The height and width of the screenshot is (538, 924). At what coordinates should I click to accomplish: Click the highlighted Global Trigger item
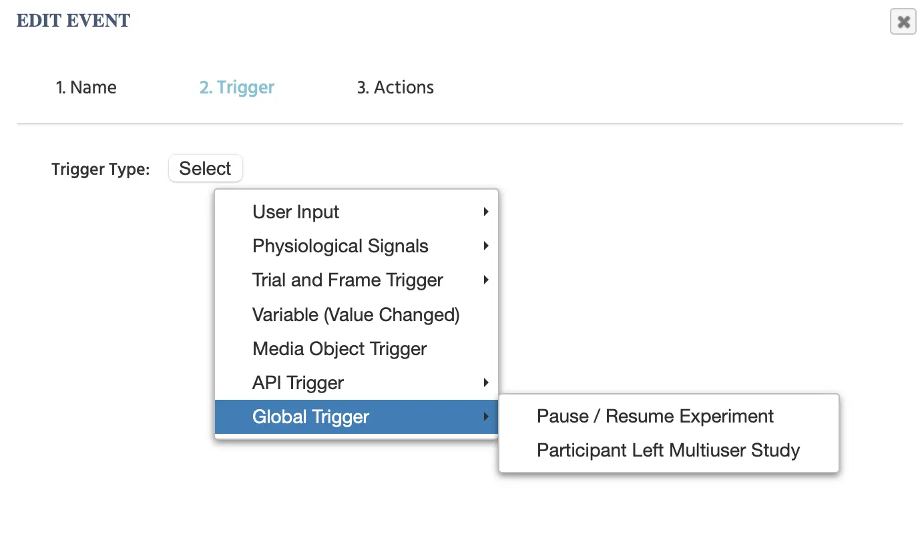[311, 417]
